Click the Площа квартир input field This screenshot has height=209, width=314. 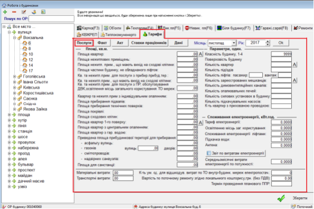coord(188,54)
